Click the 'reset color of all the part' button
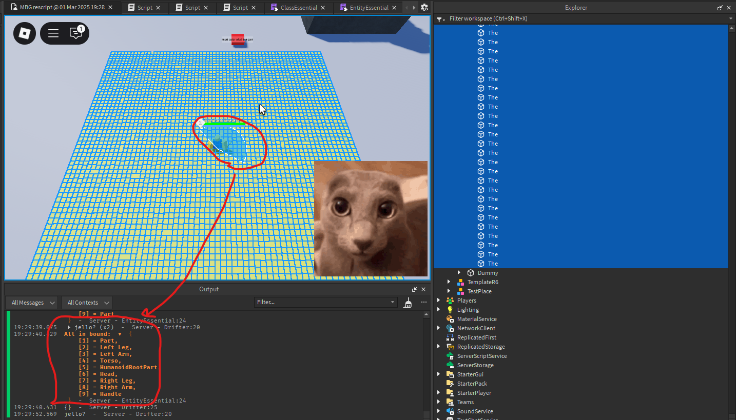 point(238,39)
